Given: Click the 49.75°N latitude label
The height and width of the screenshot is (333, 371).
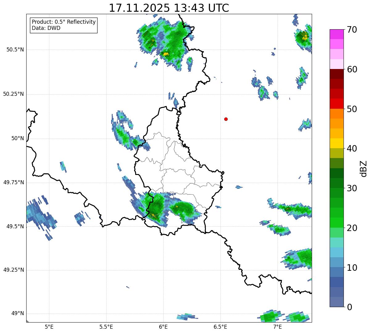Looking at the screenshot, I should pyautogui.click(x=13, y=182).
